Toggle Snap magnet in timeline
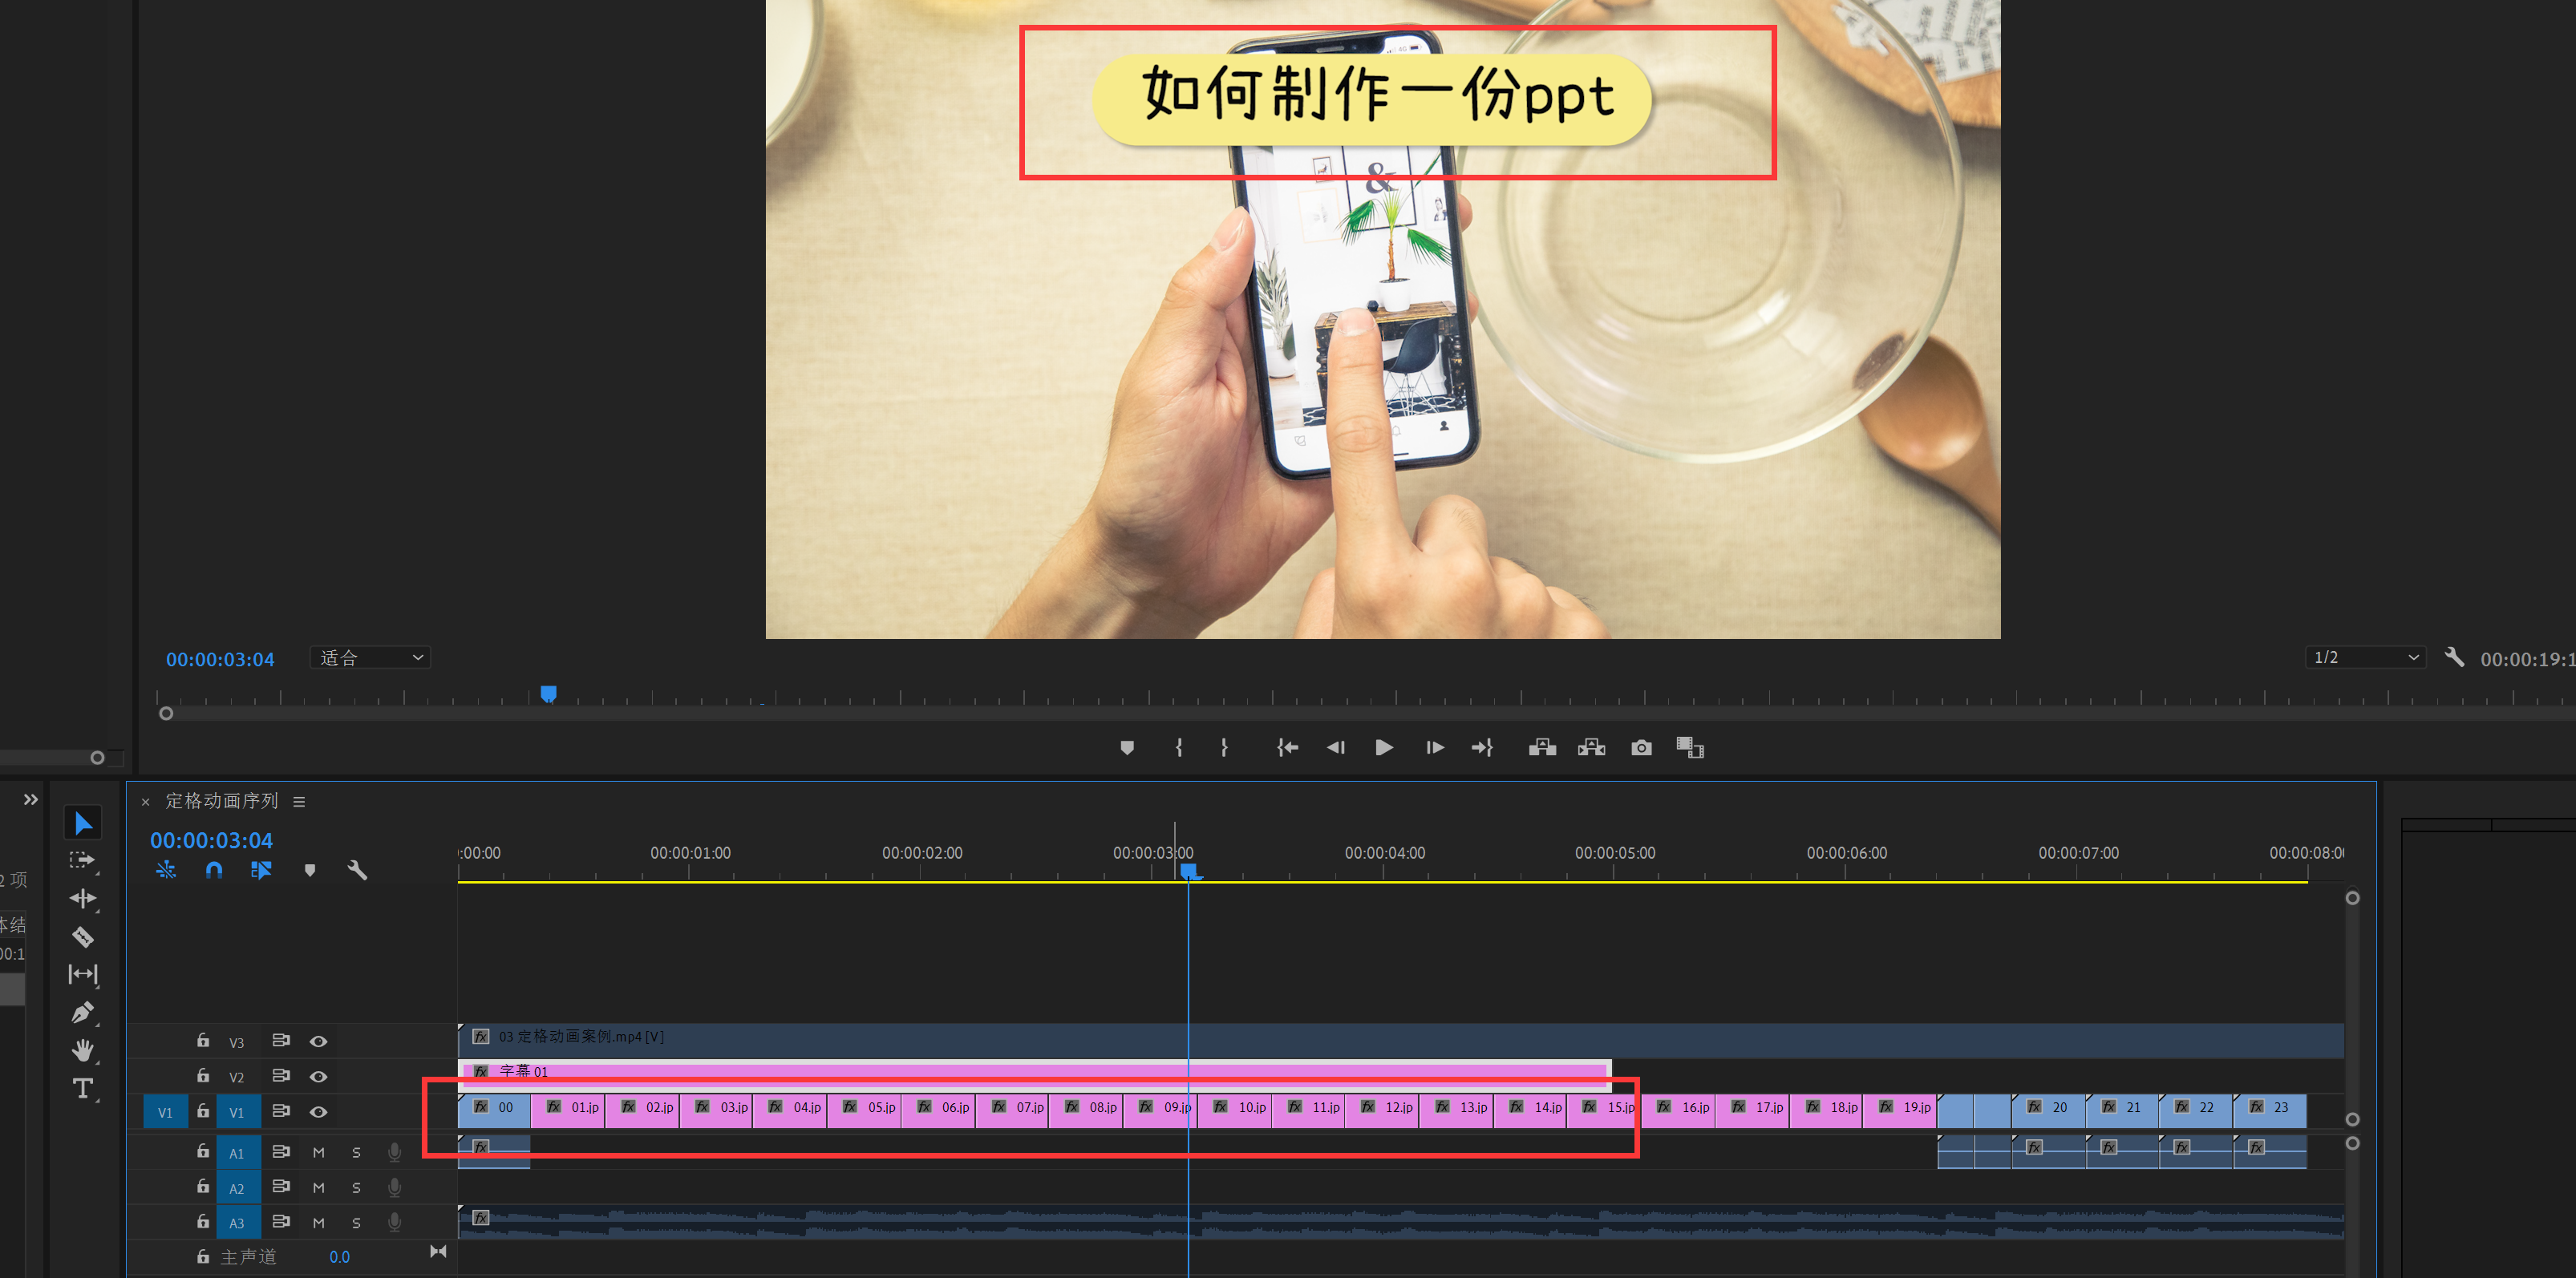This screenshot has width=2576, height=1278. (214, 870)
